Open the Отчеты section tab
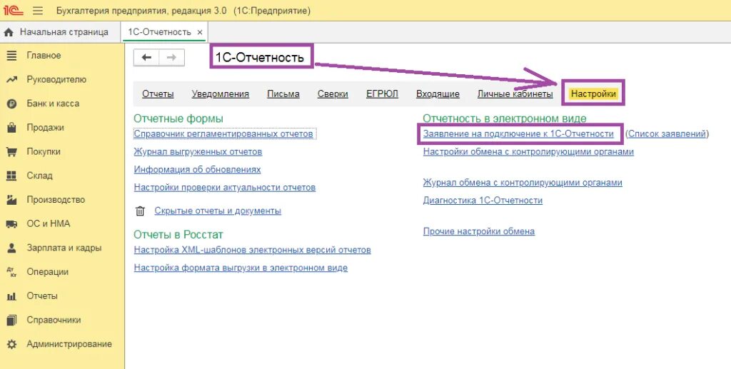Viewport: 731px width, 369px height. [x=158, y=94]
